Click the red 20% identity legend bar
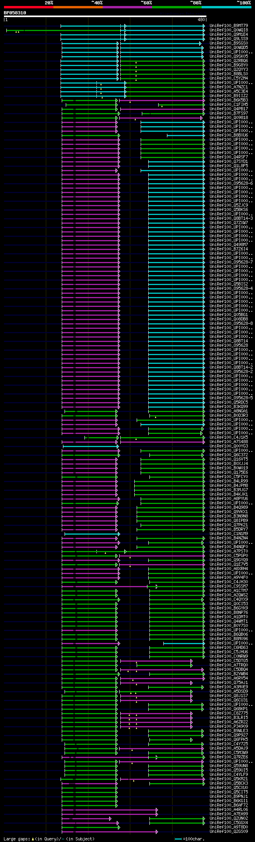Viewport: 255px width, 842px height. [29, 7]
